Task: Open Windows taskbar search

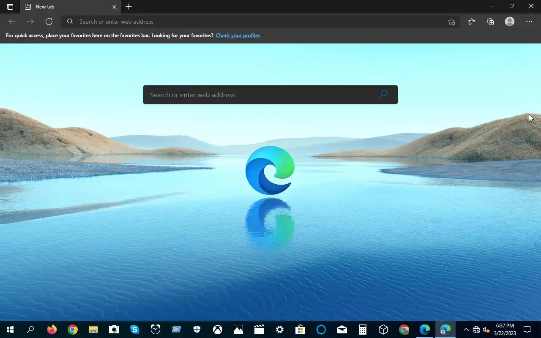Action: (30, 330)
